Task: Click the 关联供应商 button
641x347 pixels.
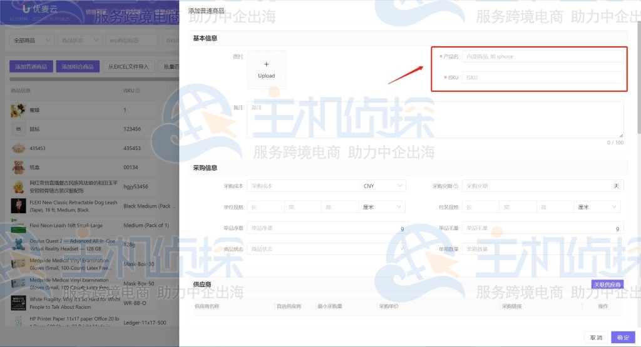Action: [x=607, y=284]
